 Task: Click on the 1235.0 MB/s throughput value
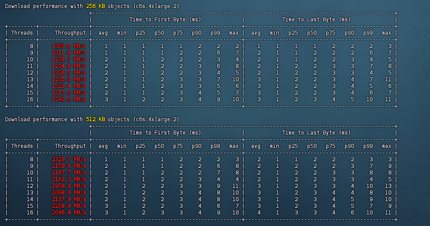coord(69,79)
